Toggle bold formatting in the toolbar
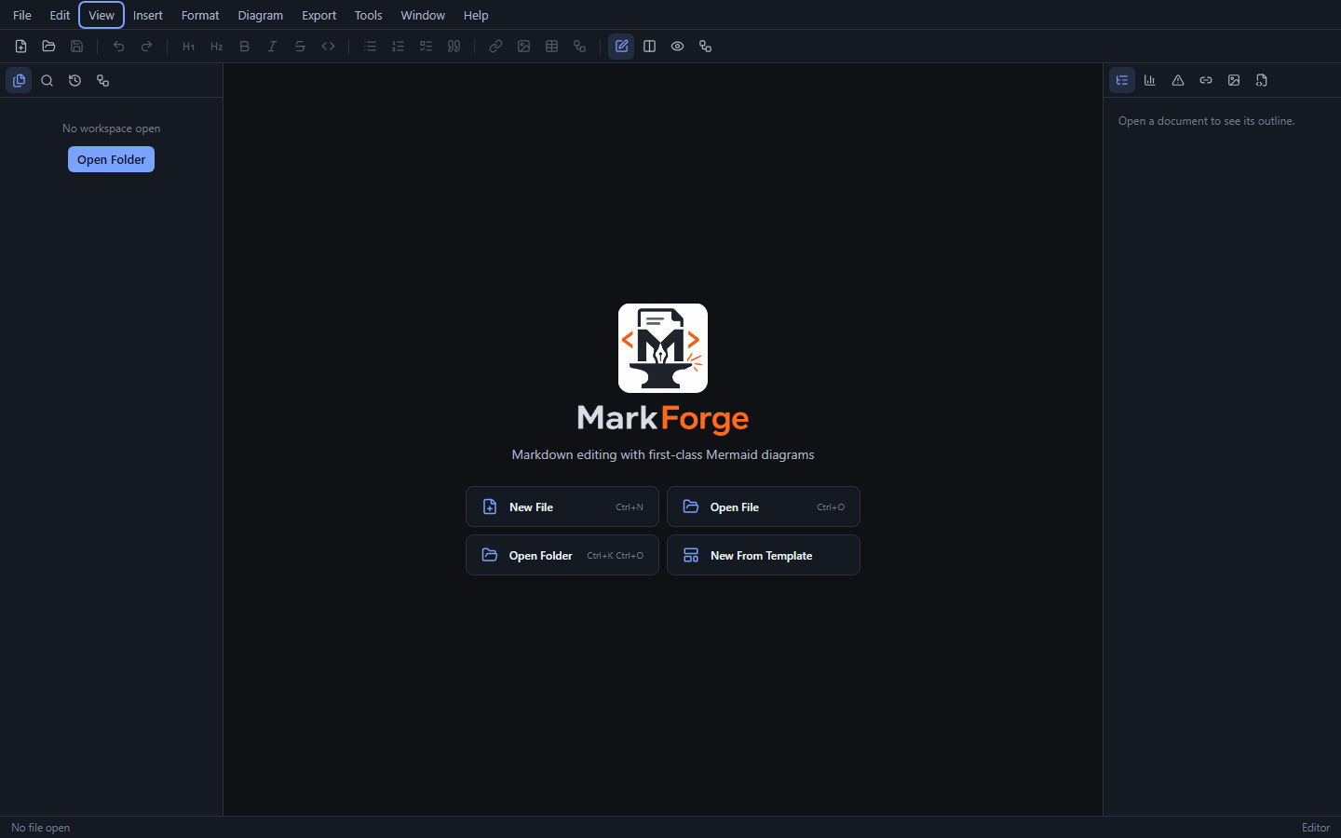Viewport: 1341px width, 838px height. [x=244, y=47]
